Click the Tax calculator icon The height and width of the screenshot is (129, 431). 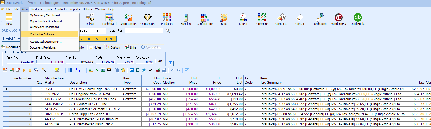171,64
